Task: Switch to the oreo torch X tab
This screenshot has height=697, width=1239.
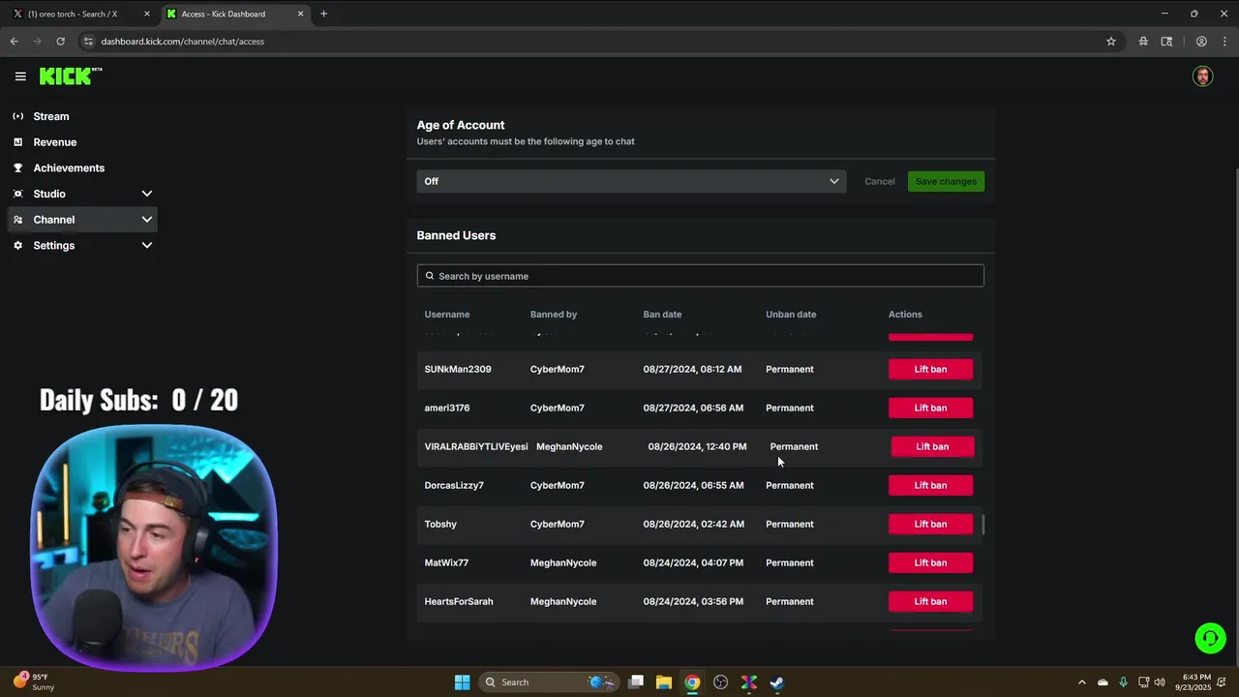Action: pyautogui.click(x=80, y=14)
